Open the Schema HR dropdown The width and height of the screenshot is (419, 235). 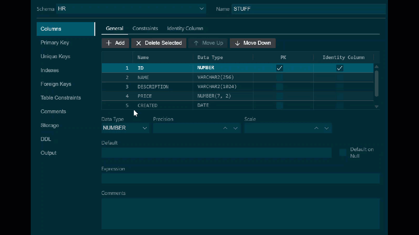(x=201, y=9)
